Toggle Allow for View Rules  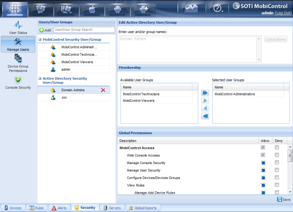coord(263,185)
